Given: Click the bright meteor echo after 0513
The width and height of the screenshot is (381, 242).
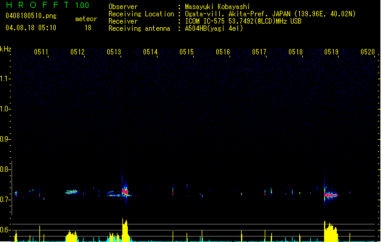Looking at the screenshot, I should click(x=125, y=192).
